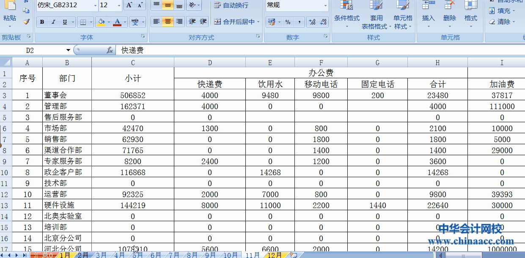Image resolution: width=525 pixels, height=258 pixels.
Task: Switch to the 6月 sheet tab
Action: (156, 255)
